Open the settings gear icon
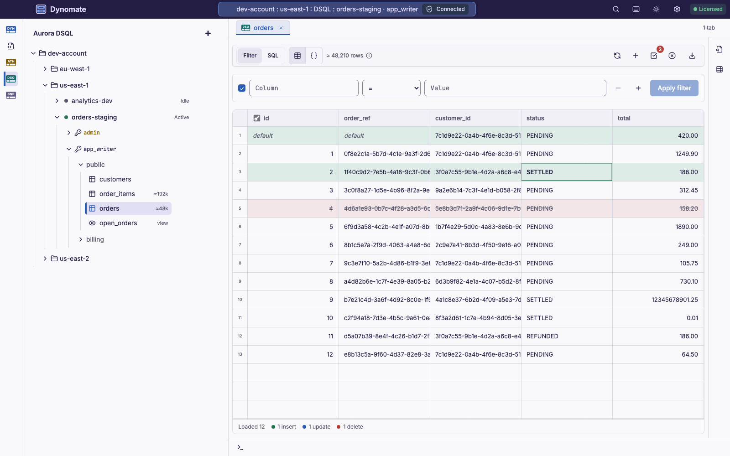The width and height of the screenshot is (730, 456). pos(677,9)
